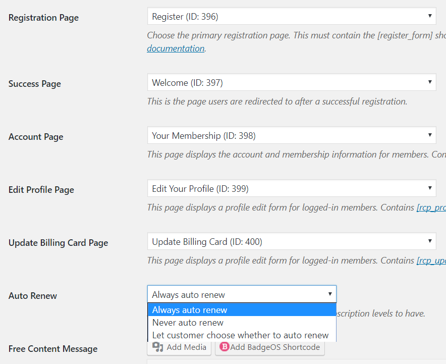The image size is (446, 364).
Task: Open the documentation link
Action: pyautogui.click(x=176, y=48)
